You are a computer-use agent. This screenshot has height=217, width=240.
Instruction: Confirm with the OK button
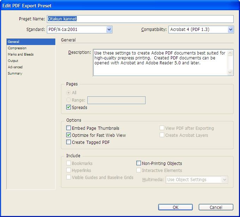click(176, 207)
